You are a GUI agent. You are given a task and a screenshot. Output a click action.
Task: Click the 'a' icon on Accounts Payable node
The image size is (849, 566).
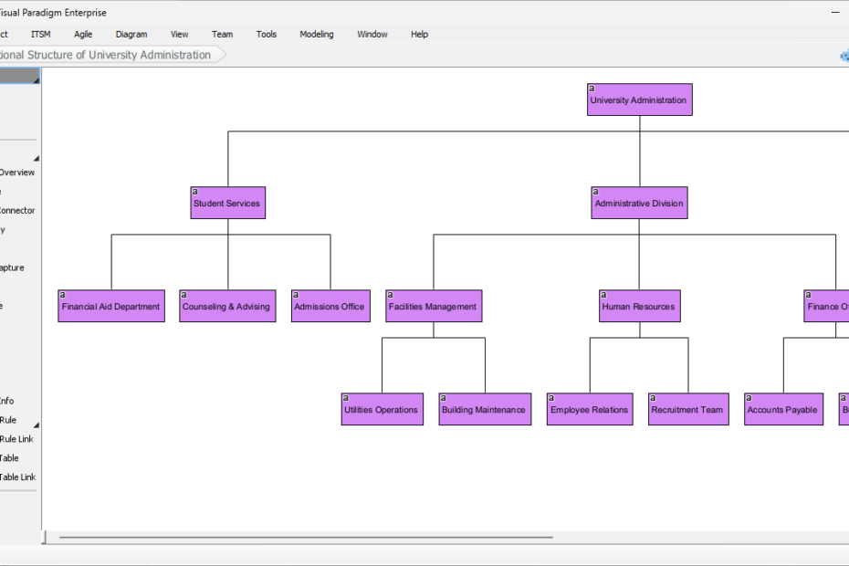coord(749,398)
